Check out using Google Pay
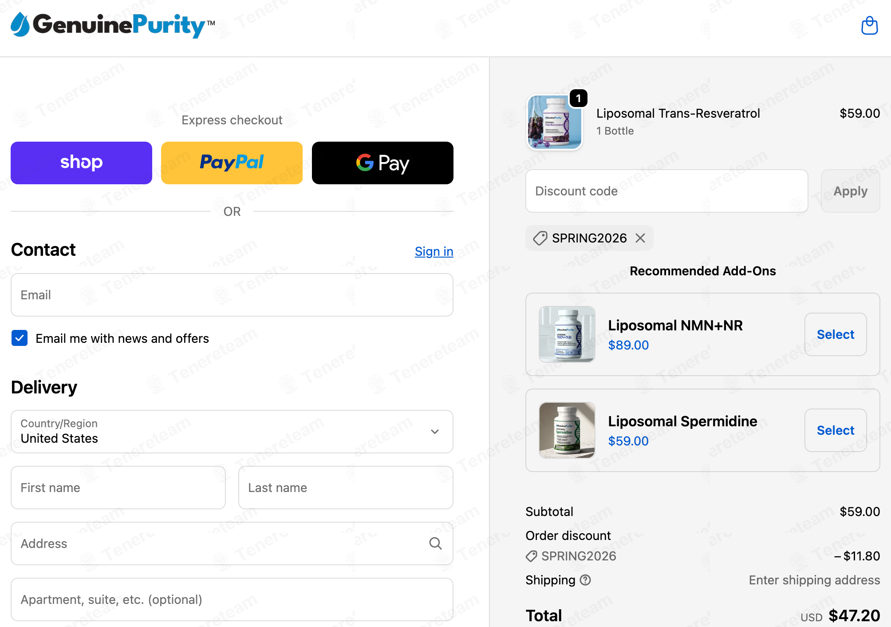 tap(382, 163)
